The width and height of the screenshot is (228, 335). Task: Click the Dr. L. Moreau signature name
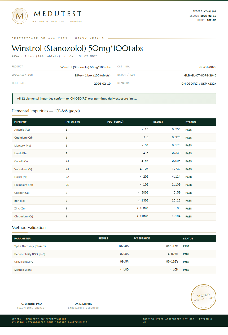click(x=84, y=304)
